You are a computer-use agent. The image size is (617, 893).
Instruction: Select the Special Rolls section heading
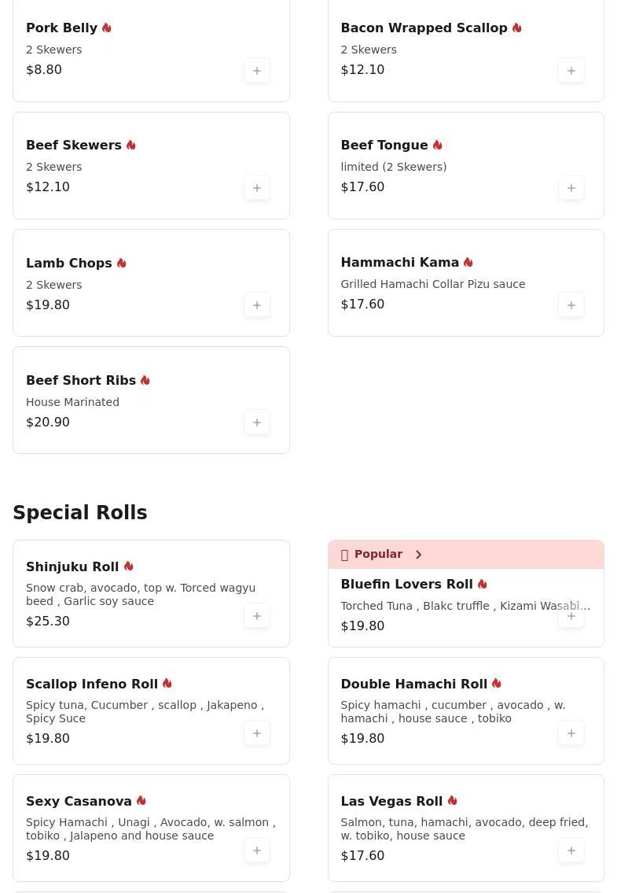[80, 513]
